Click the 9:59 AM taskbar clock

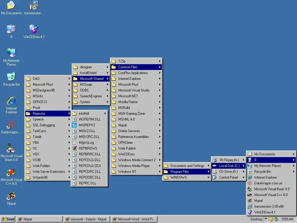(287, 219)
